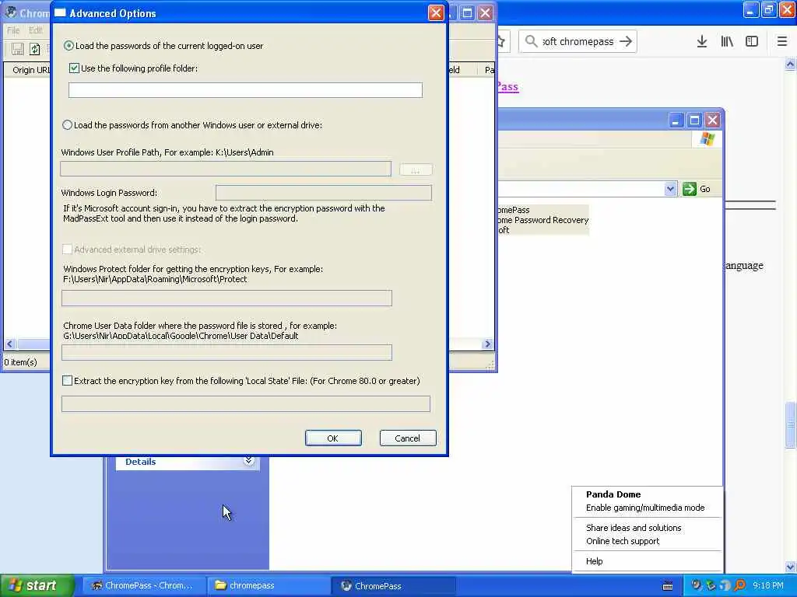Click the 'ChromePass - Chrom…' taskbar button
The height and width of the screenshot is (597, 797).
(x=143, y=586)
